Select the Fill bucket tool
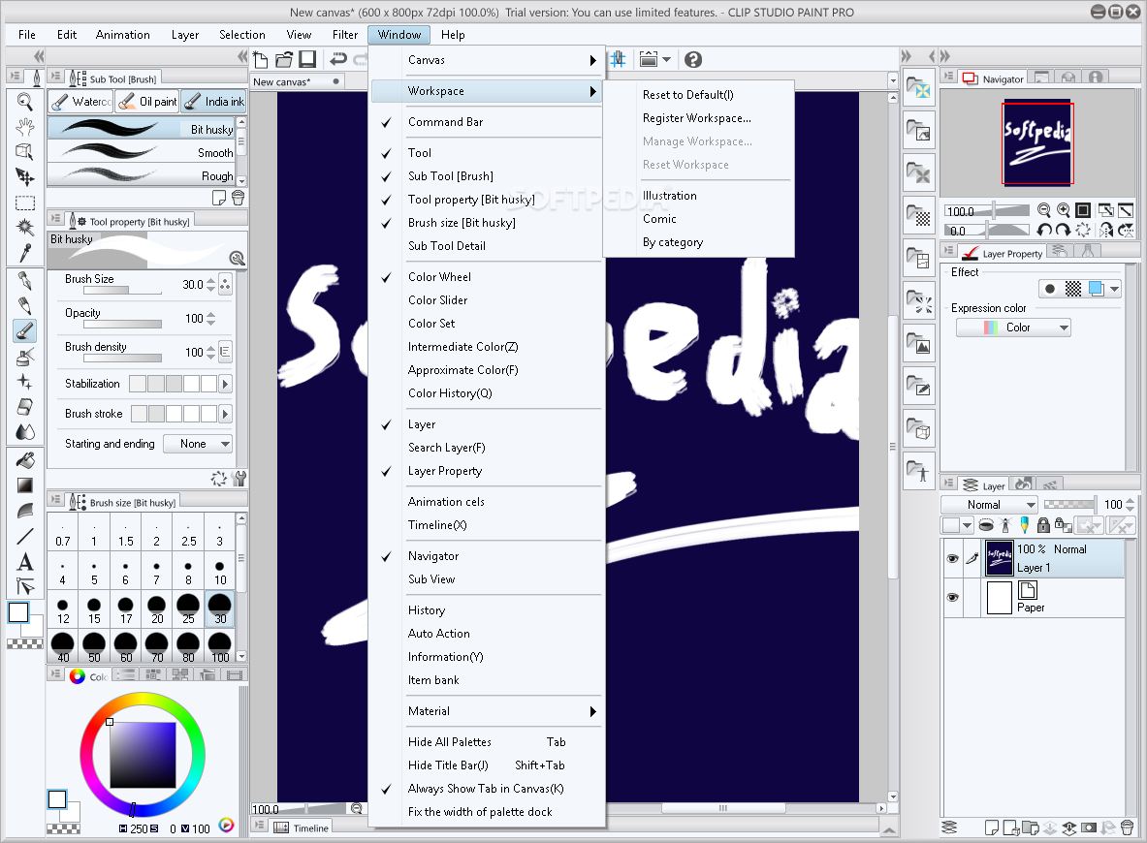This screenshot has width=1147, height=843. coord(25,460)
